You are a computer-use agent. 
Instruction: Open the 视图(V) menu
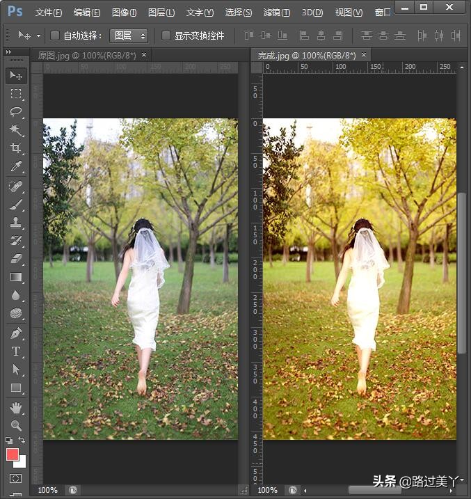coord(349,13)
